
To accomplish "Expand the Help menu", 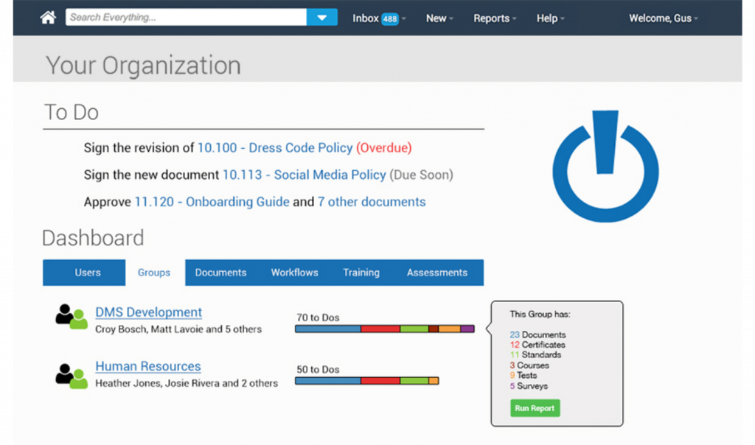I will pos(547,18).
